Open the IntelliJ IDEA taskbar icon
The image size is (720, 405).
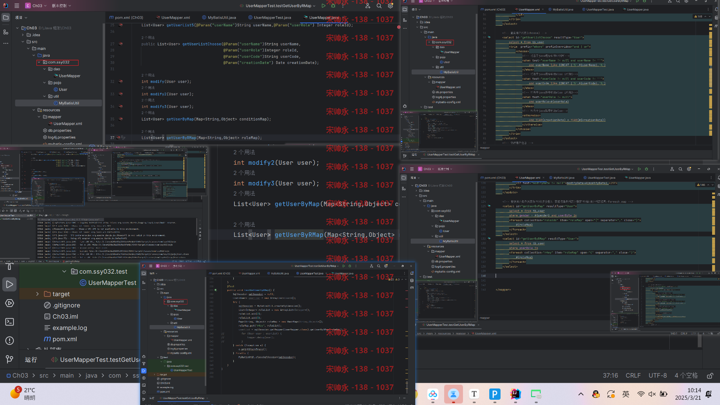(515, 394)
